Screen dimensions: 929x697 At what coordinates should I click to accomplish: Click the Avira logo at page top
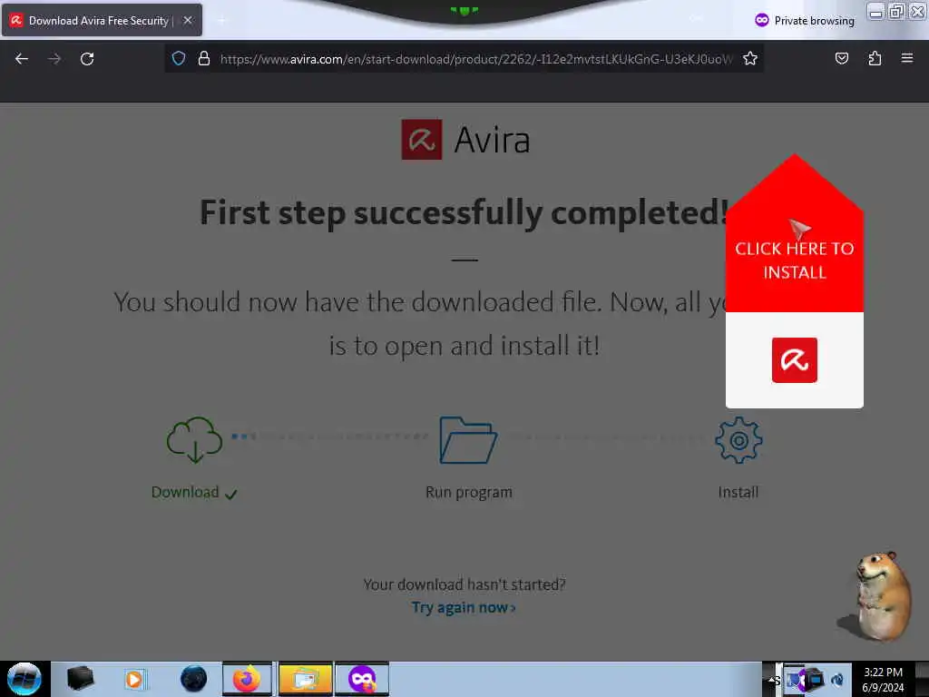coord(465,140)
